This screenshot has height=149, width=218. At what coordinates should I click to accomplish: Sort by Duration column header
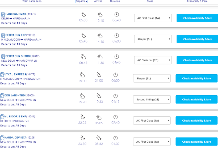pos(115,1)
